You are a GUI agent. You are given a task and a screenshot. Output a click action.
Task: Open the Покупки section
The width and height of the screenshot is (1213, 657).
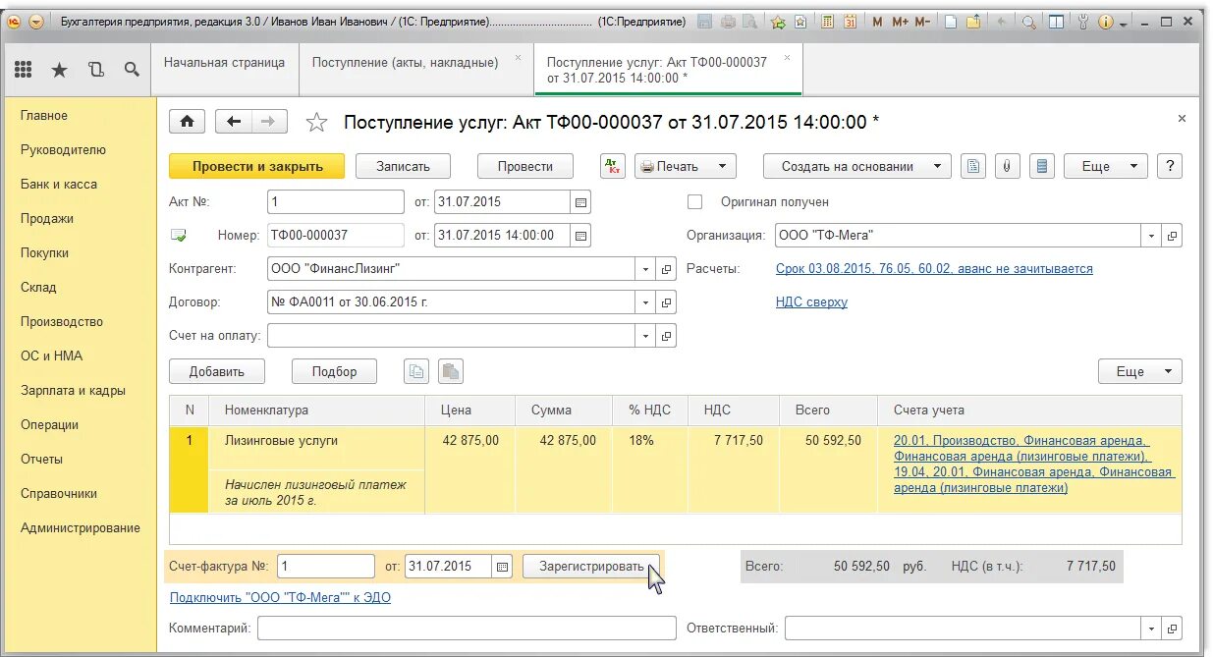point(44,252)
